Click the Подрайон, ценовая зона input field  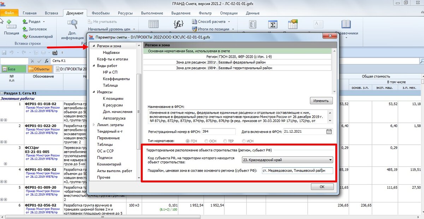pyautogui.click(x=297, y=171)
